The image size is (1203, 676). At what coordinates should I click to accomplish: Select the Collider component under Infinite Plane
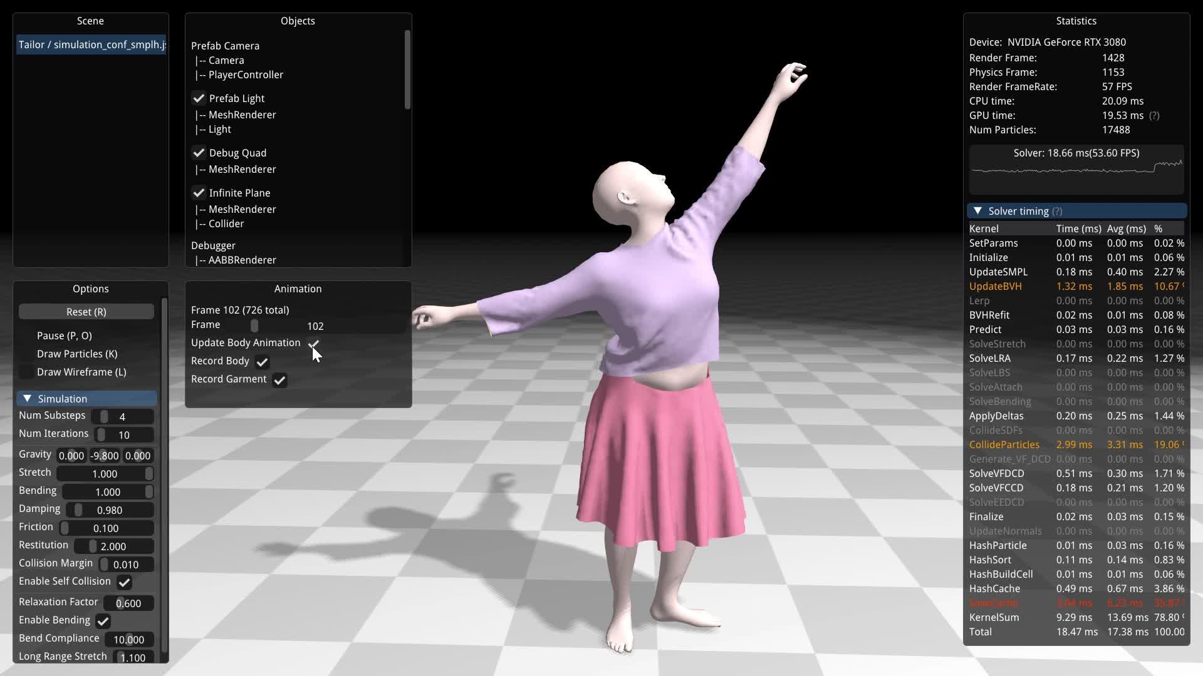point(226,223)
